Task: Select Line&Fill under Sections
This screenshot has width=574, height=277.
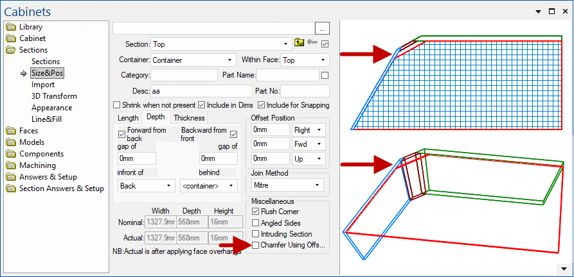Action: 47,119
